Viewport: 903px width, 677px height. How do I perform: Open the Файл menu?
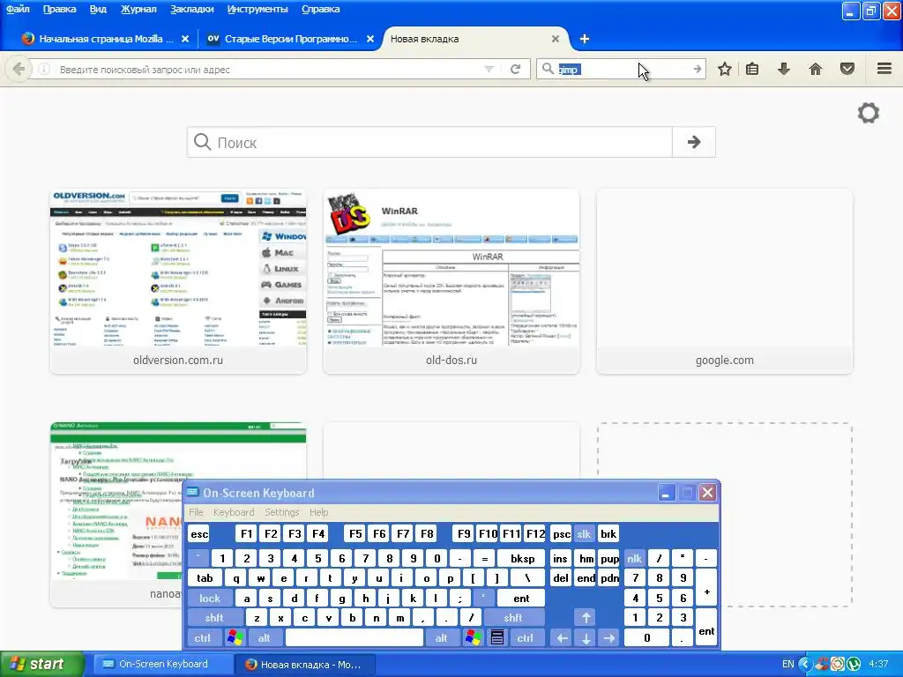18,9
